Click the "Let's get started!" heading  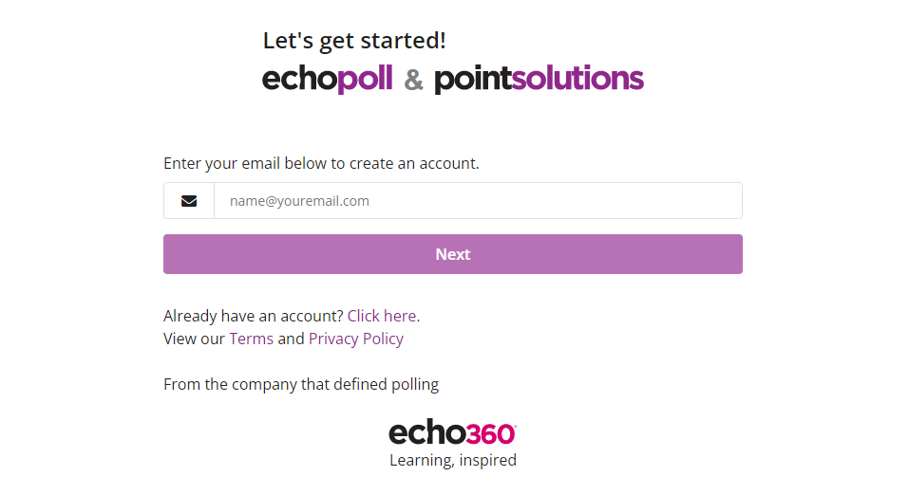[x=354, y=41]
